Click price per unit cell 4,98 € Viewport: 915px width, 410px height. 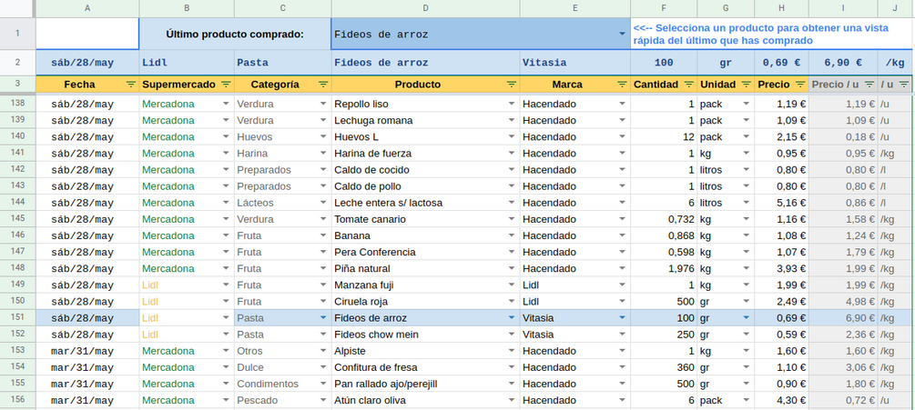[x=843, y=302]
